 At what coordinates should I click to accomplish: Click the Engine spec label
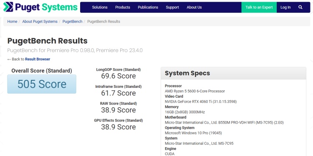pyautogui.click(x=170, y=149)
